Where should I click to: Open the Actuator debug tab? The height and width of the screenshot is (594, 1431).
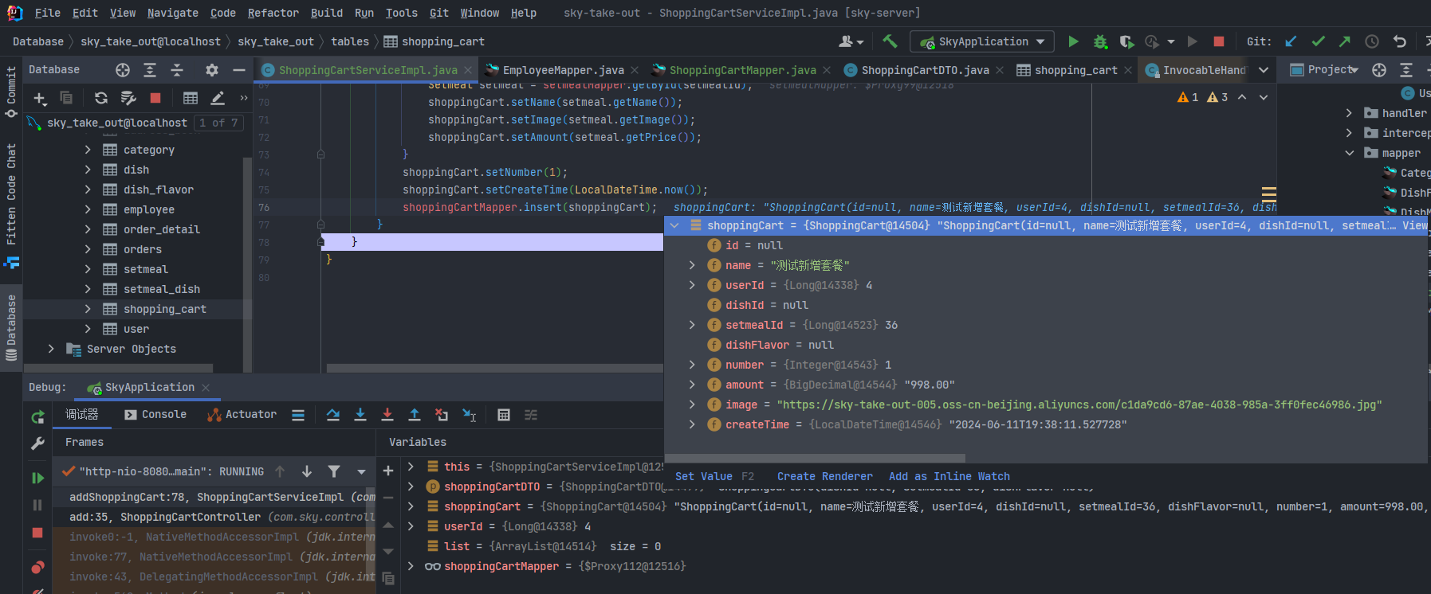(x=242, y=414)
